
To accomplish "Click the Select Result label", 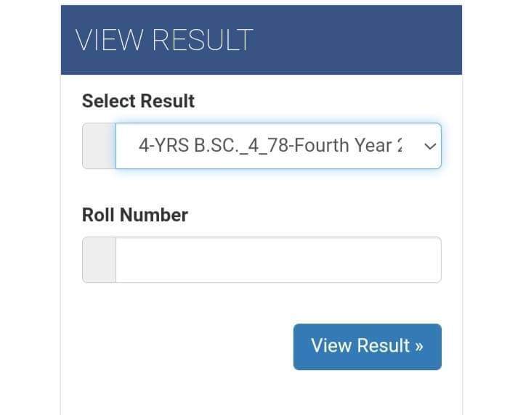I will click(x=138, y=101).
